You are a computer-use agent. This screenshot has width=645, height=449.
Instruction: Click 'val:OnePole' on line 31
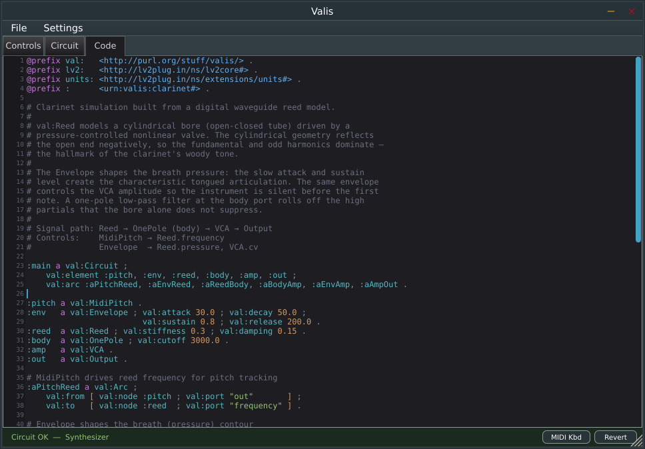[x=97, y=341]
